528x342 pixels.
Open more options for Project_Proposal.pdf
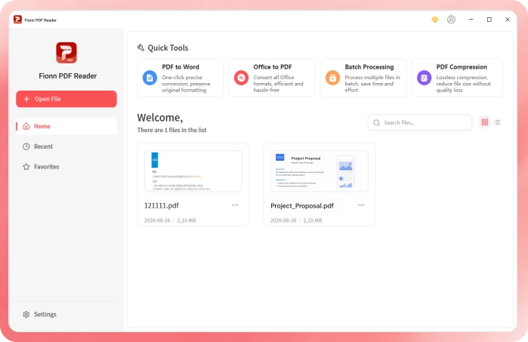(x=361, y=205)
